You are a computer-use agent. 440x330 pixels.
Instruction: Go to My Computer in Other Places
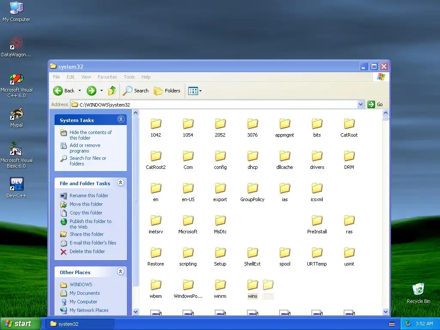(83, 302)
